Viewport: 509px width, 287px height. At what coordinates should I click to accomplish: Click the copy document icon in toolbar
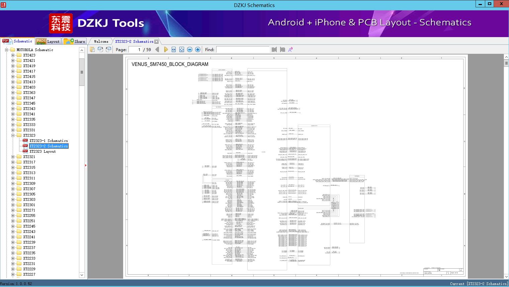tap(92, 49)
